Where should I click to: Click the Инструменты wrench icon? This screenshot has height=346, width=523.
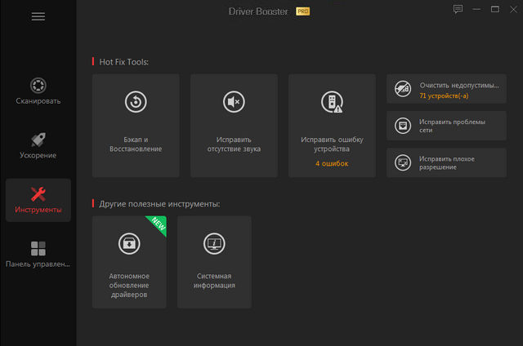(38, 194)
